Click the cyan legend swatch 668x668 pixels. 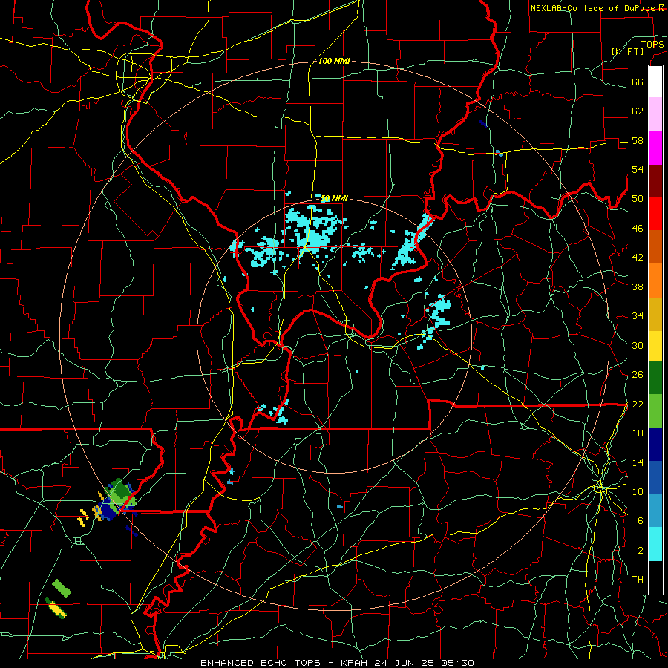655,544
